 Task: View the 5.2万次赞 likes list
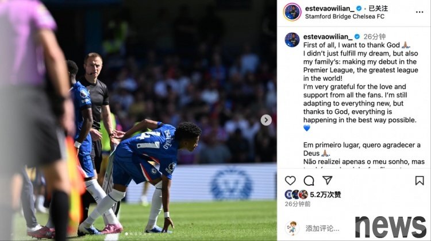325,195
